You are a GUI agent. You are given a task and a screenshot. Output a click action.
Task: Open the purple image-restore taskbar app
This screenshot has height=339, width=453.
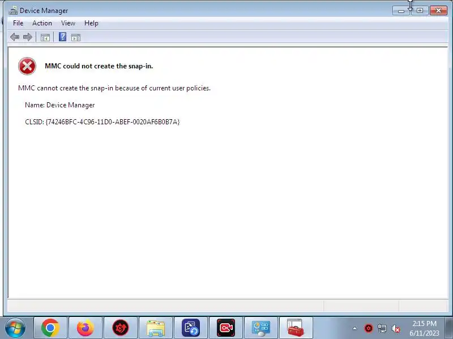point(191,328)
